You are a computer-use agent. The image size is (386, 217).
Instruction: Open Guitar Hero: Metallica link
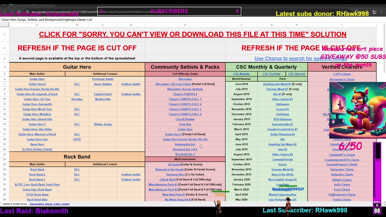tap(37, 114)
